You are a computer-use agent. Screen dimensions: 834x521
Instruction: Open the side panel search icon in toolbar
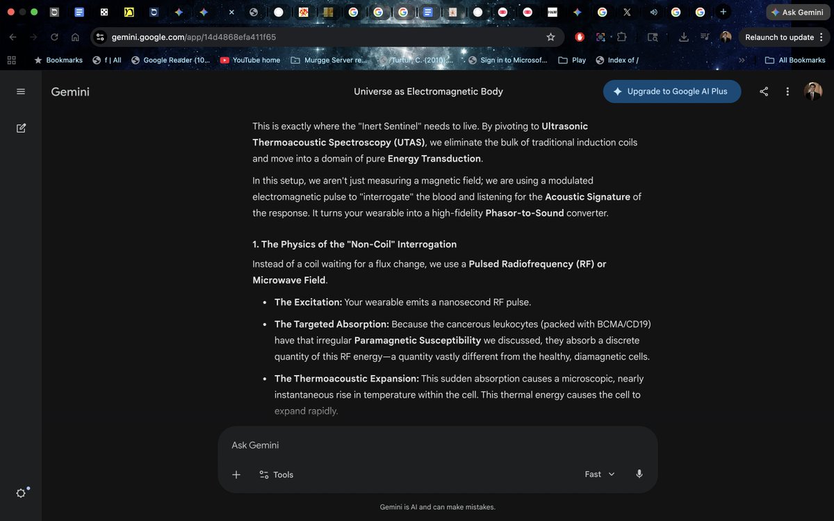click(653, 37)
